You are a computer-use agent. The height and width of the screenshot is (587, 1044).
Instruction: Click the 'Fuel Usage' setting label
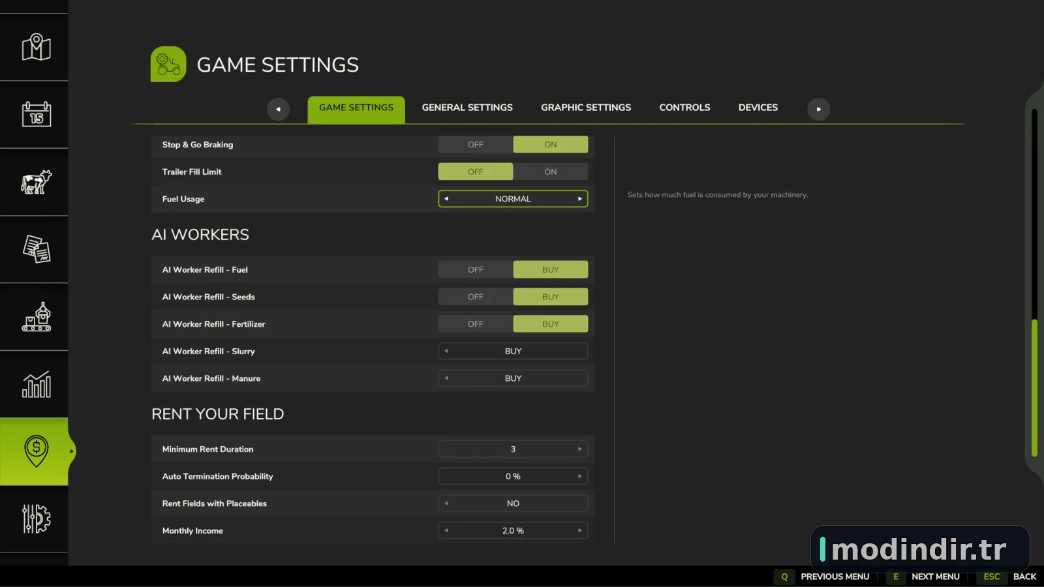click(183, 199)
